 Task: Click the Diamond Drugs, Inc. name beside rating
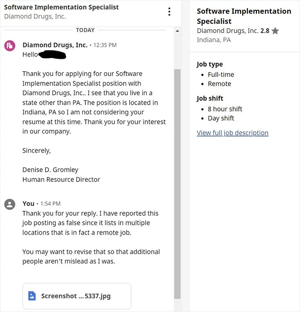[228, 31]
